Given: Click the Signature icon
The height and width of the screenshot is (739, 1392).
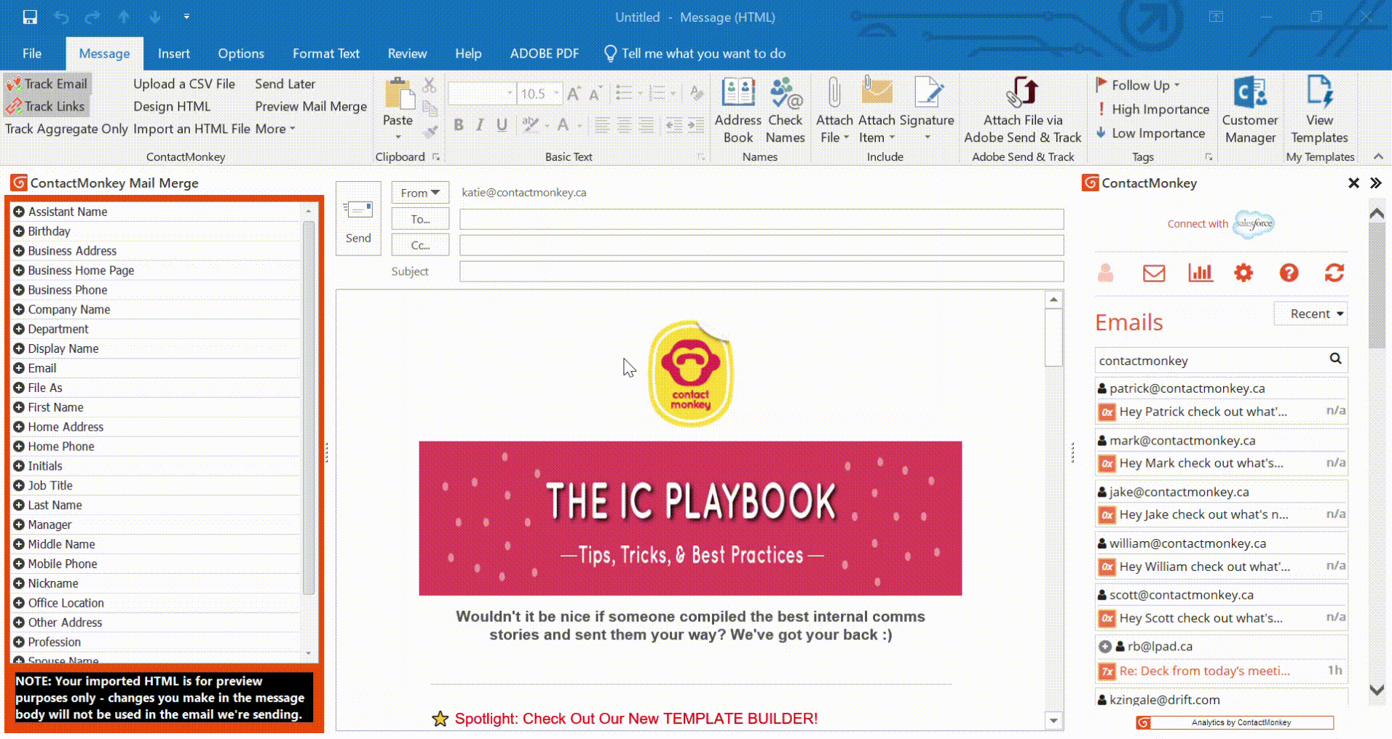Looking at the screenshot, I should click(x=928, y=93).
